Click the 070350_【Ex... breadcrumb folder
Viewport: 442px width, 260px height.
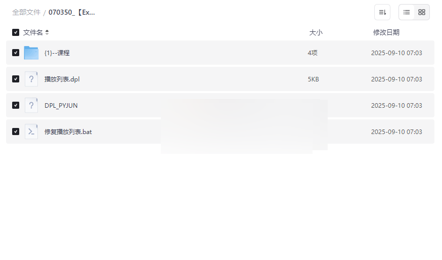[72, 12]
